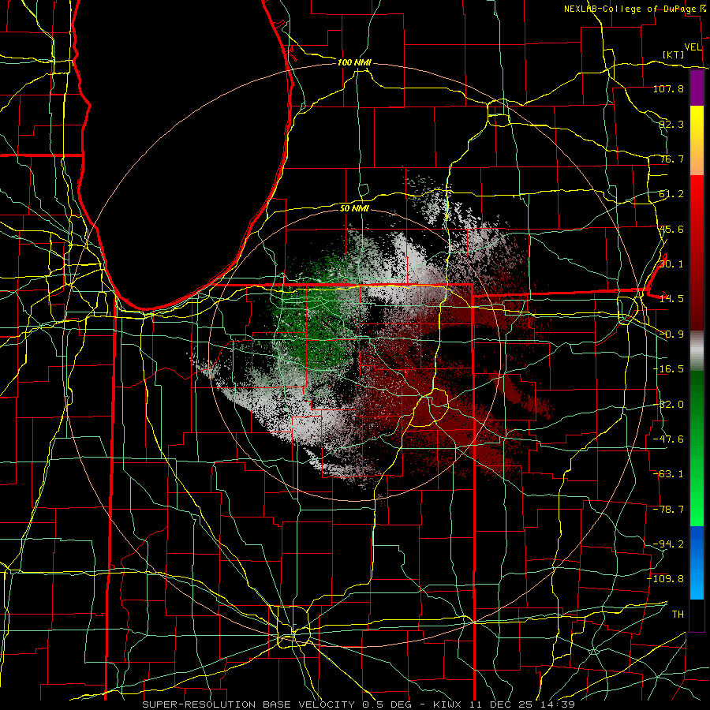
Task: Select the 14.5 velocity scale value
Action: pos(671,299)
